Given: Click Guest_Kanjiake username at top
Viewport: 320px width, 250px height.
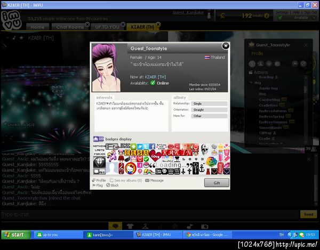Looking at the screenshot, I should [188, 12].
